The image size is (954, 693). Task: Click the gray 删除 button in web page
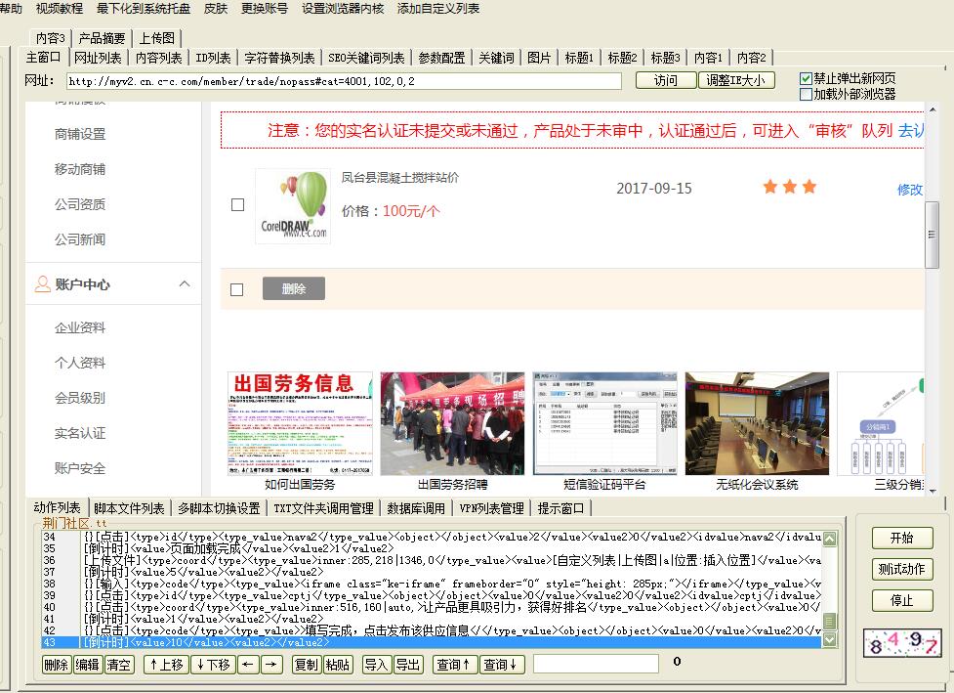coord(294,288)
